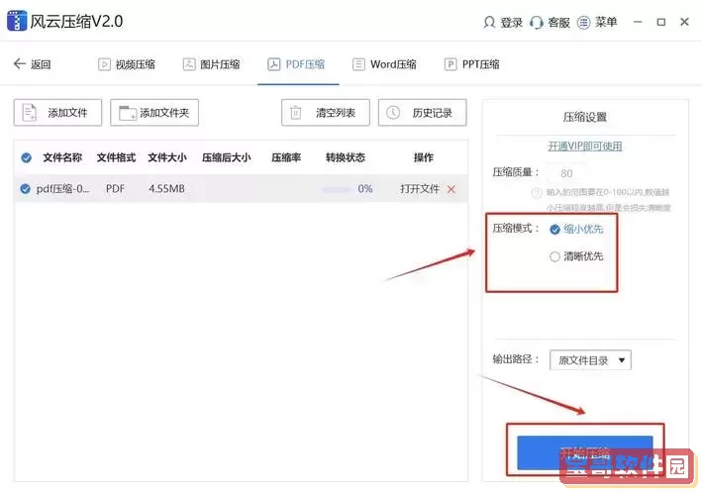This screenshot has height=495, width=702.
Task: Click 打开文件 for the pdf row
Action: [420, 189]
